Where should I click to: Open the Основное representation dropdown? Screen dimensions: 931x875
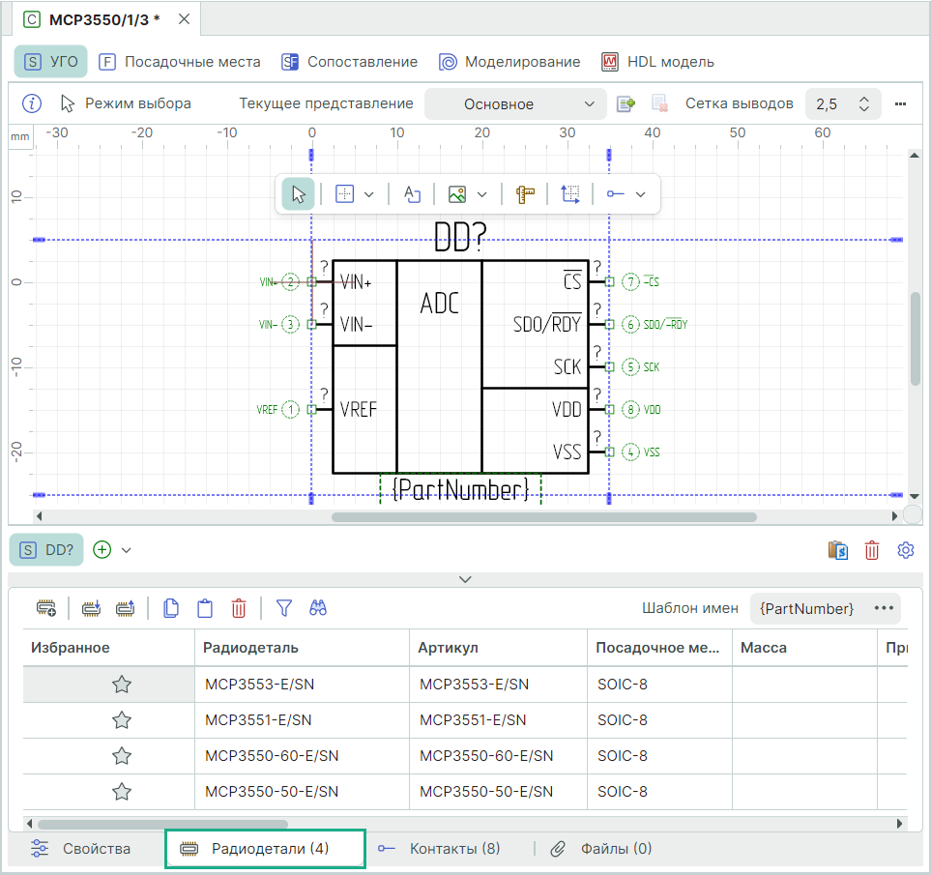click(x=514, y=104)
